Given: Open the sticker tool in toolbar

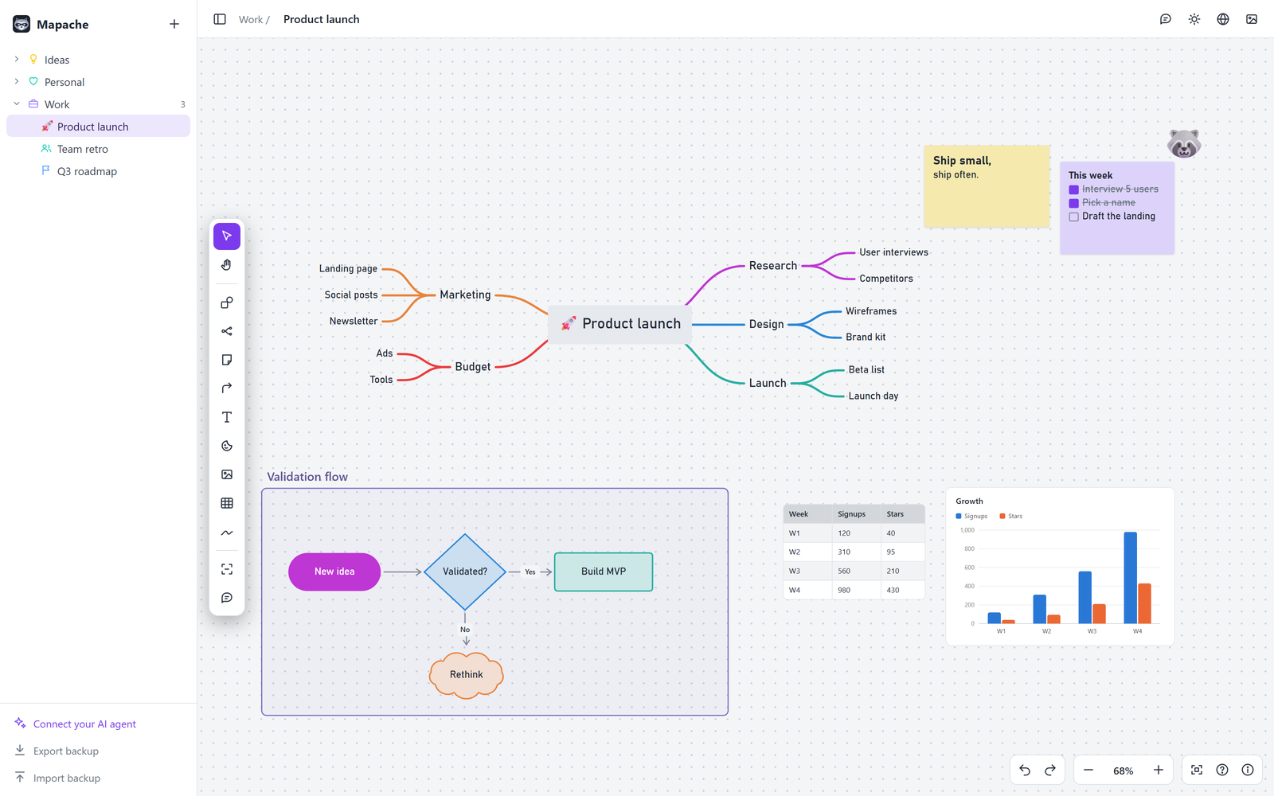Looking at the screenshot, I should coord(227,446).
